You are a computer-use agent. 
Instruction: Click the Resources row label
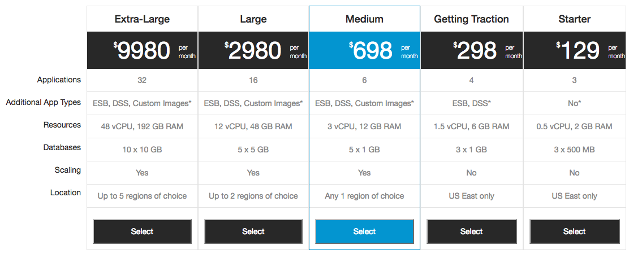62,125
